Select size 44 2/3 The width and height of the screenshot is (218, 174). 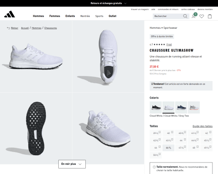[x=194, y=140]
